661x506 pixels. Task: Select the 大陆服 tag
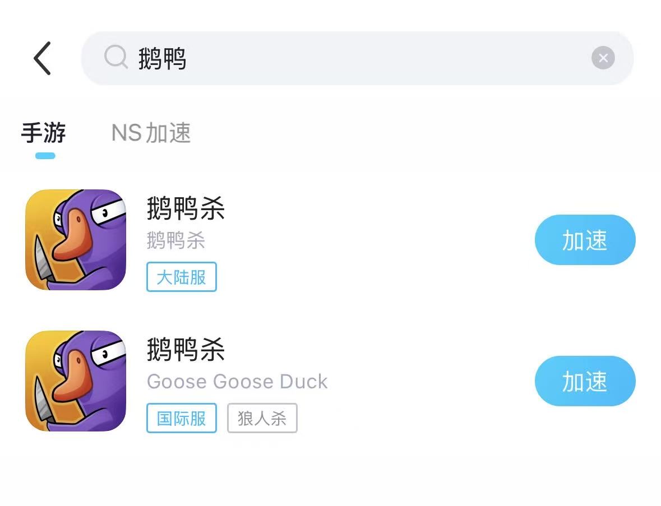tap(182, 277)
